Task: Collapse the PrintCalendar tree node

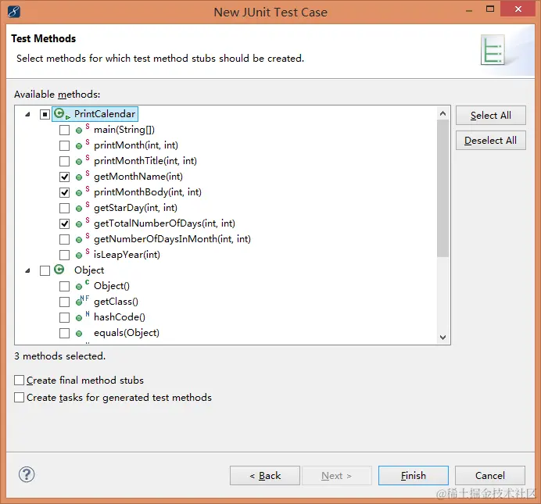Action: [x=27, y=114]
